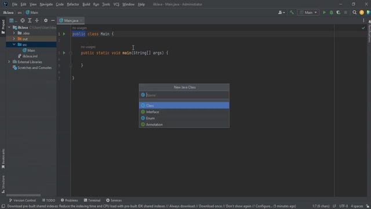Open the Build menu
Screen dimensions: 371x209
(x=86, y=4)
